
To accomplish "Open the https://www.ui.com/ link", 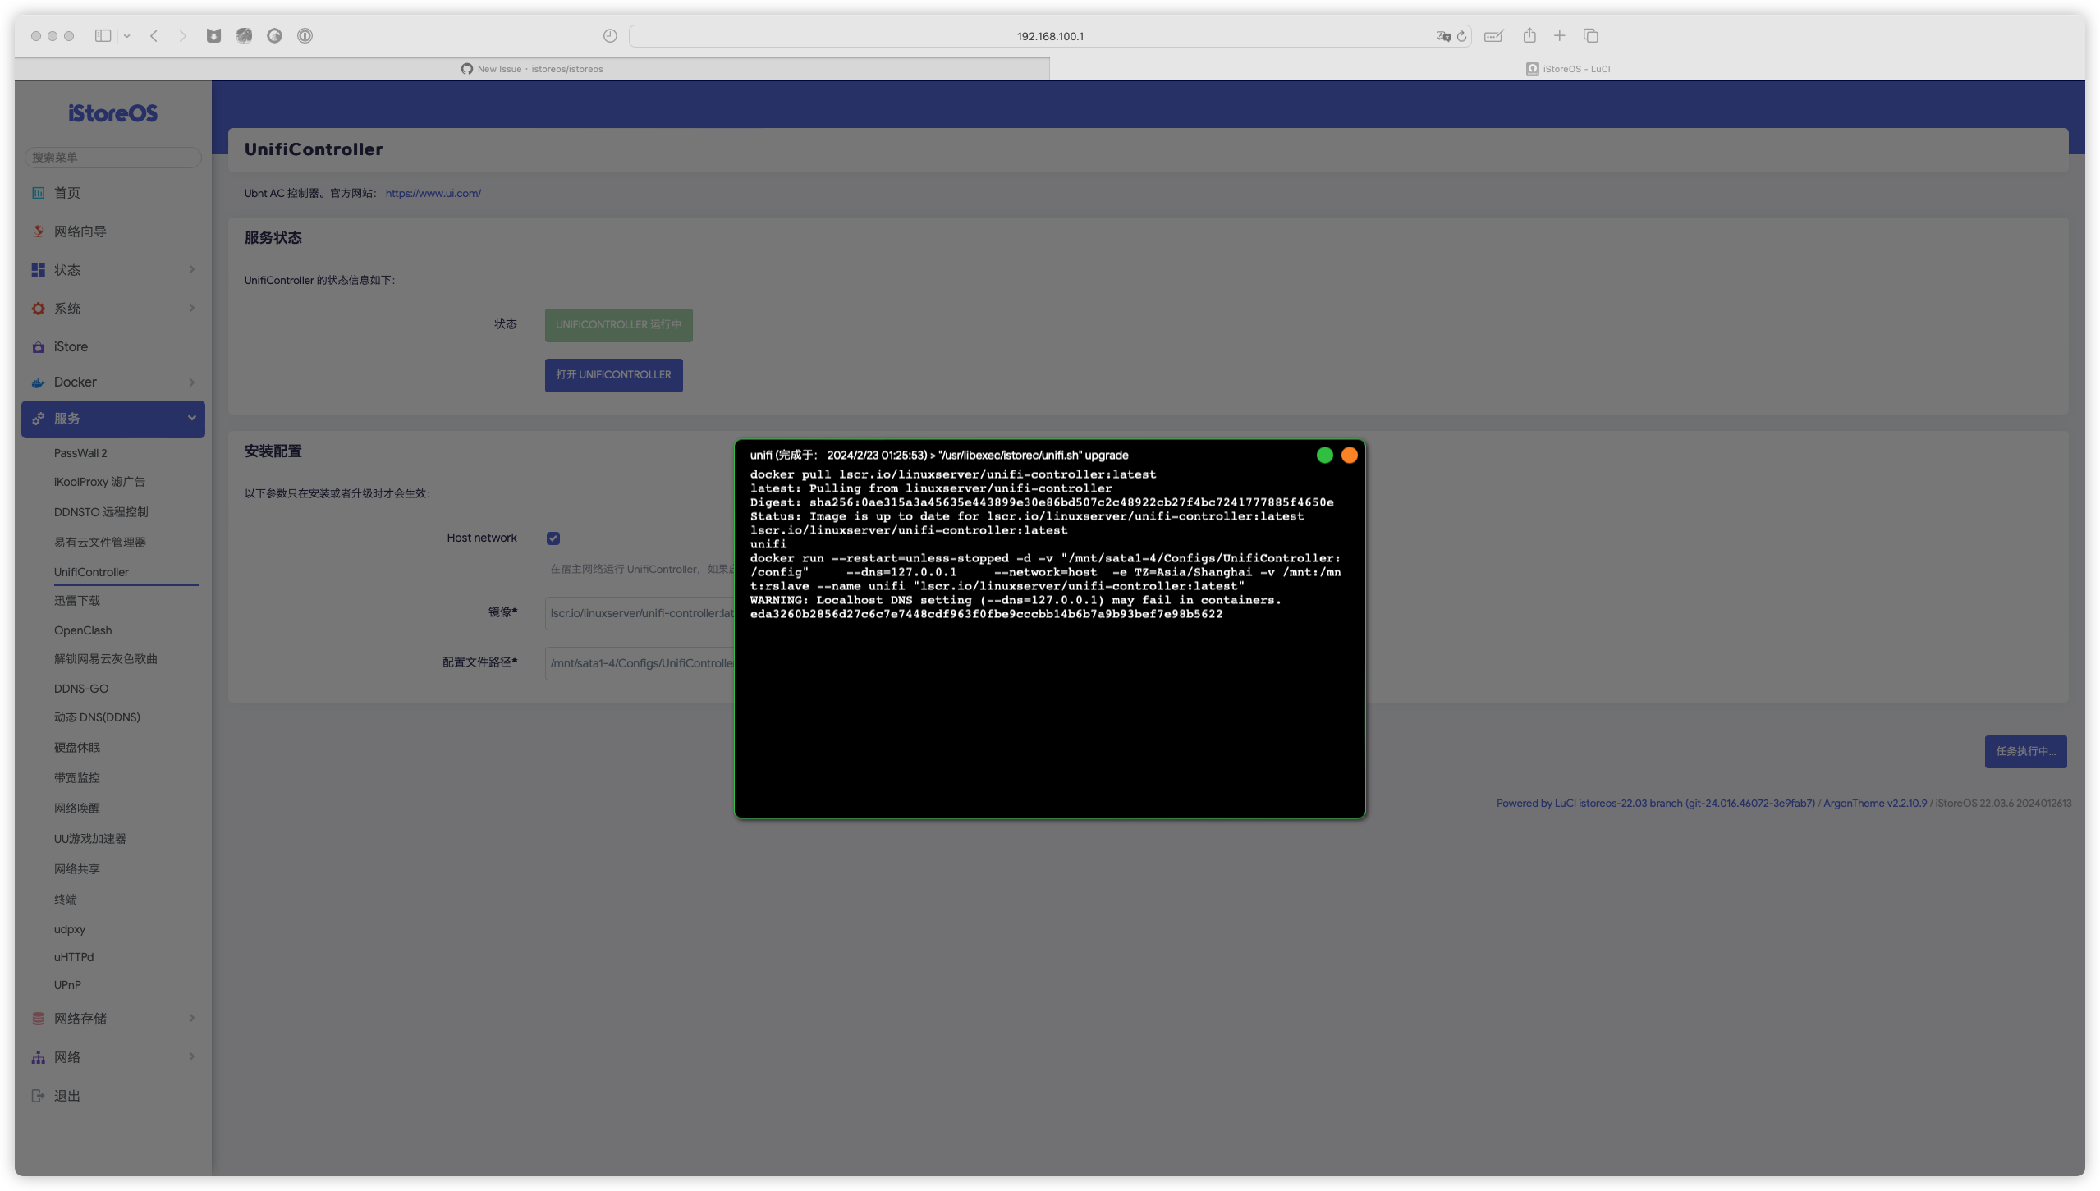I will coord(433,194).
